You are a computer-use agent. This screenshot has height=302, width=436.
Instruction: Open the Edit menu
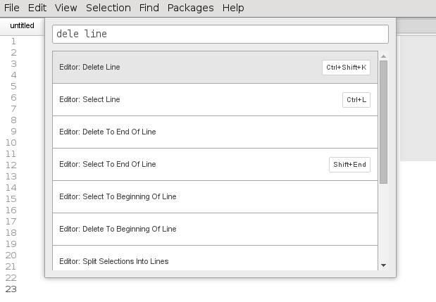(37, 8)
